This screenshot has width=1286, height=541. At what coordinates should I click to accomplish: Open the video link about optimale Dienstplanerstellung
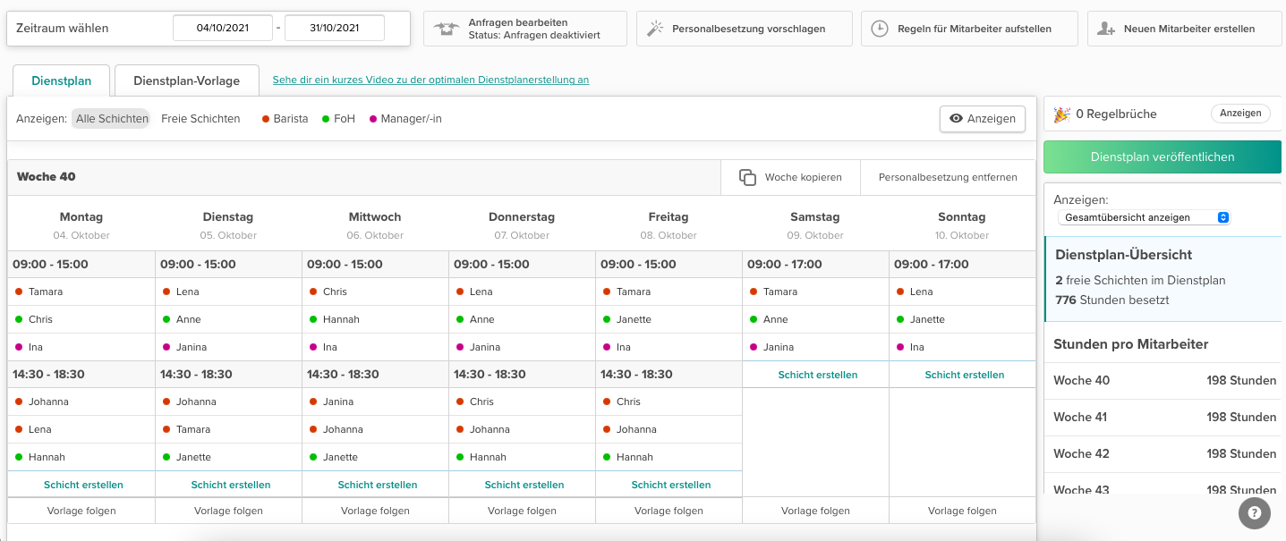click(x=430, y=80)
